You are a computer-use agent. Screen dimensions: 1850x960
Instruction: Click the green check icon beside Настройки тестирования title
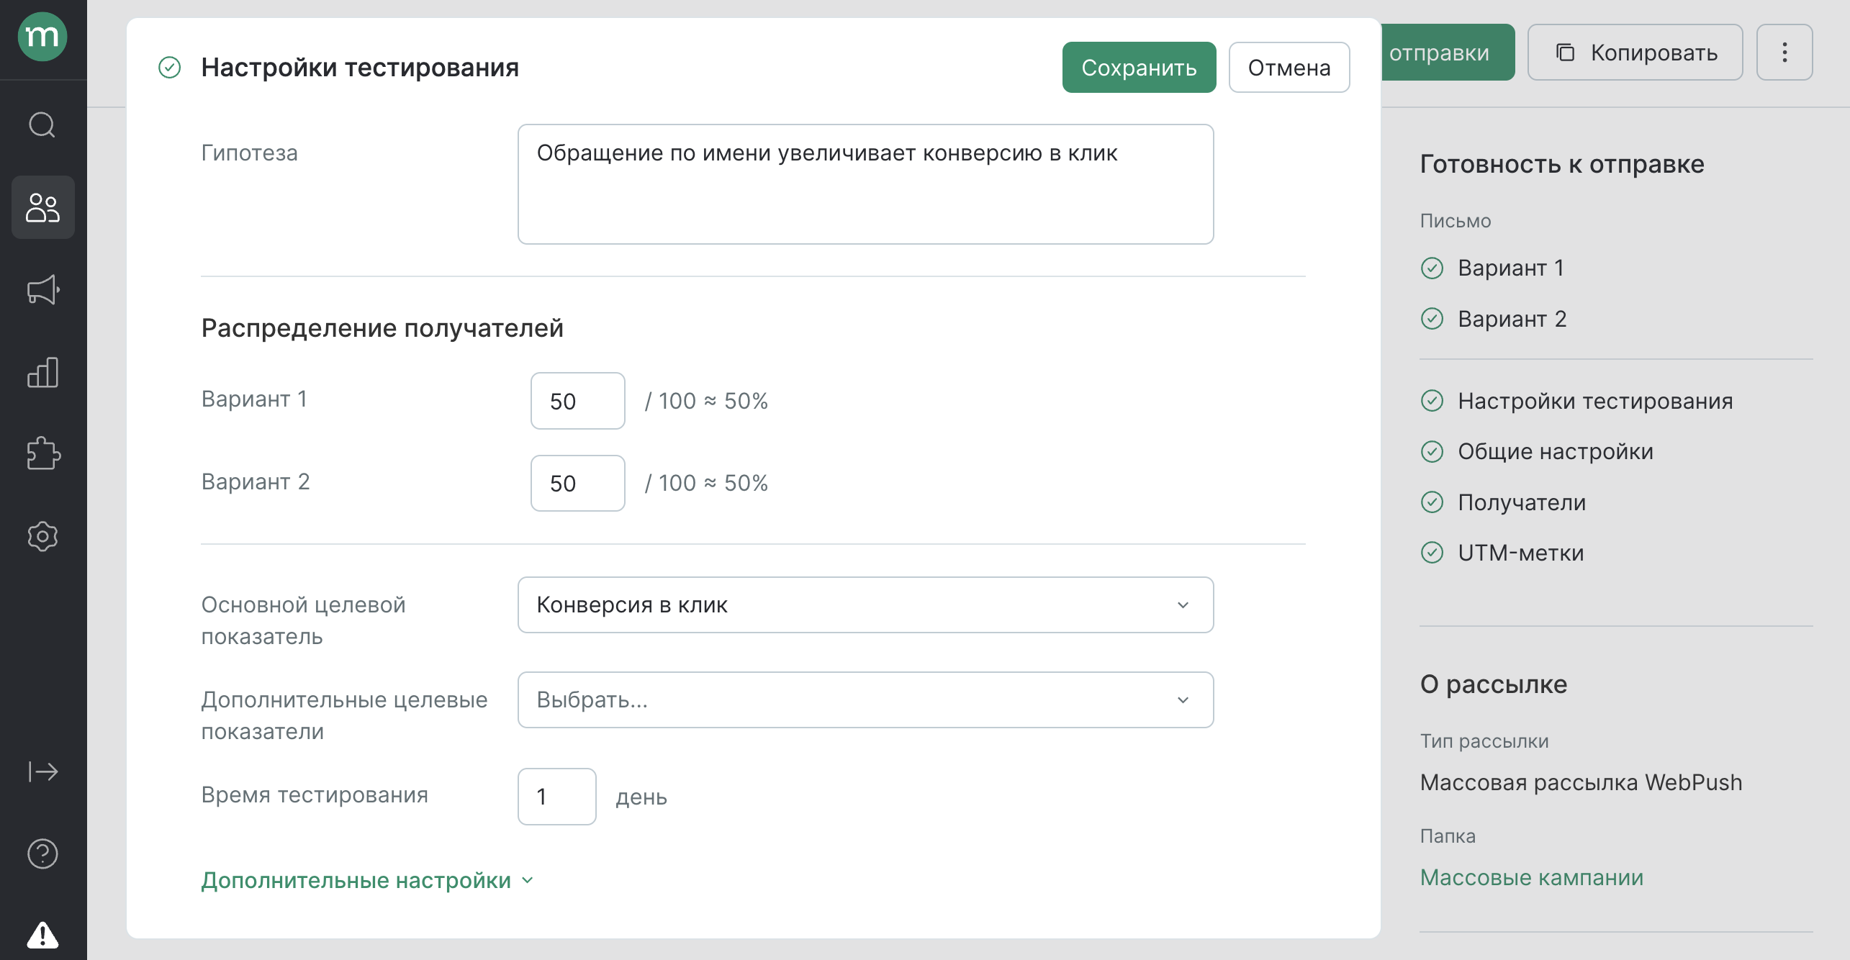click(x=169, y=68)
